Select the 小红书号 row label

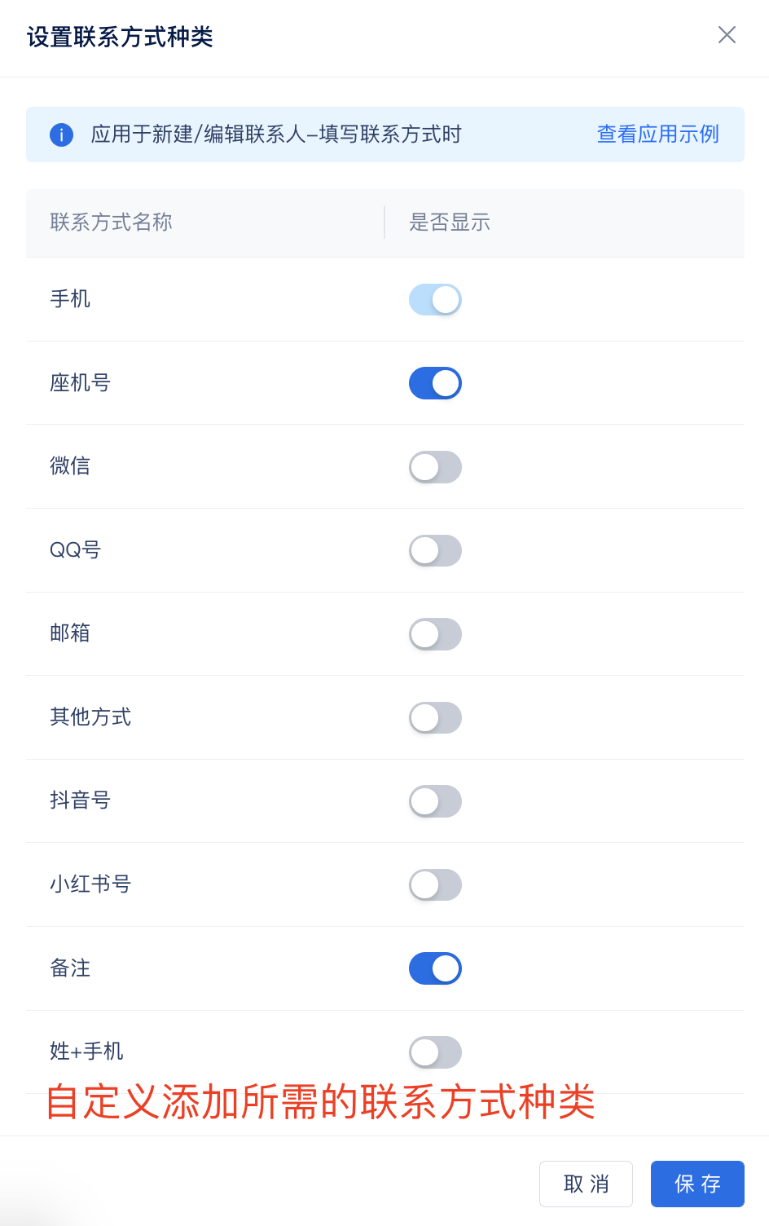click(x=90, y=884)
